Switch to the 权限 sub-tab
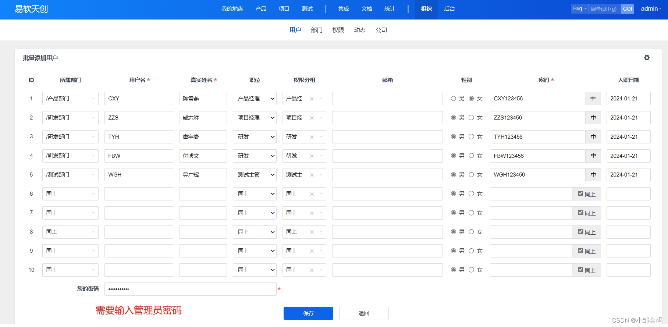The height and width of the screenshot is (327, 668). [x=338, y=30]
